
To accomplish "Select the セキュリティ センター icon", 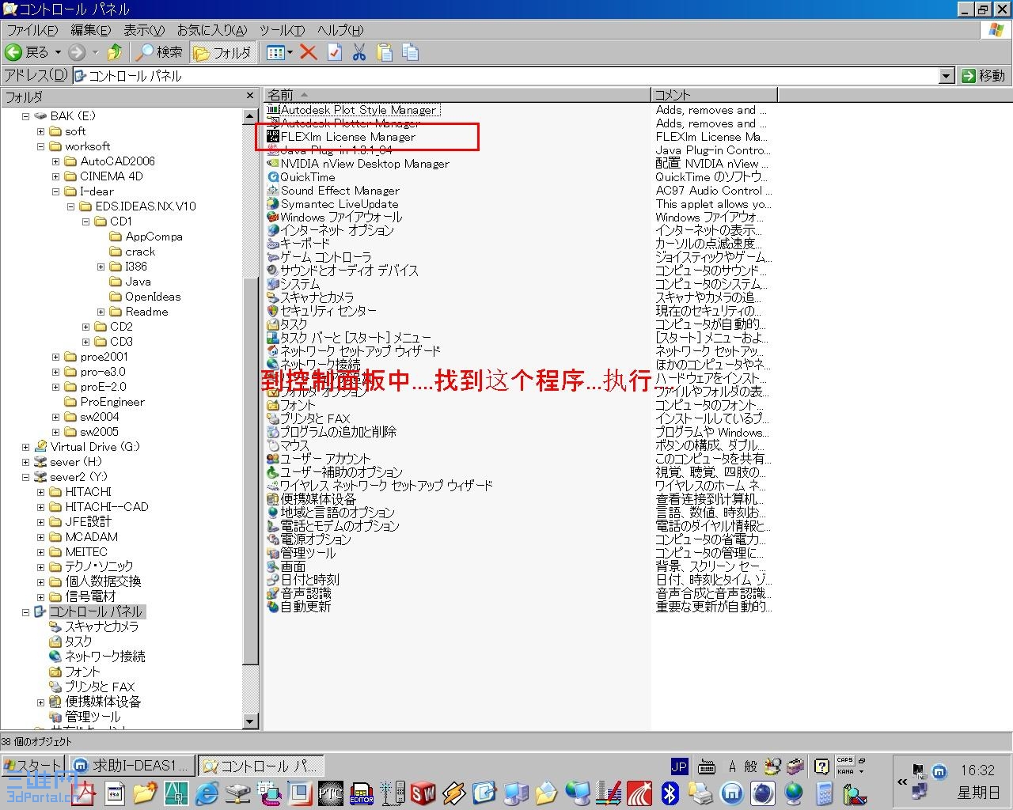I will [273, 311].
